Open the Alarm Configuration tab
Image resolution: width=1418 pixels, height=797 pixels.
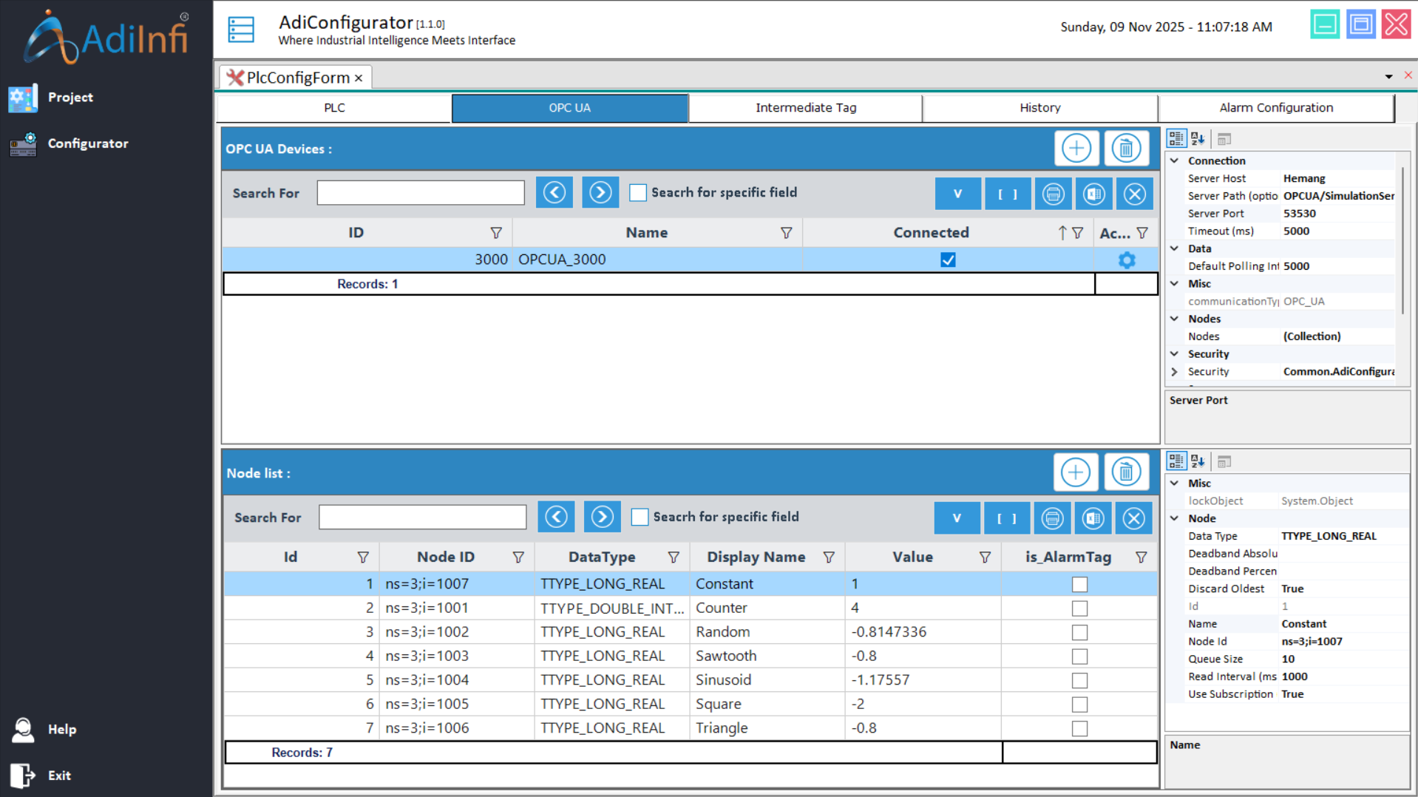point(1275,108)
